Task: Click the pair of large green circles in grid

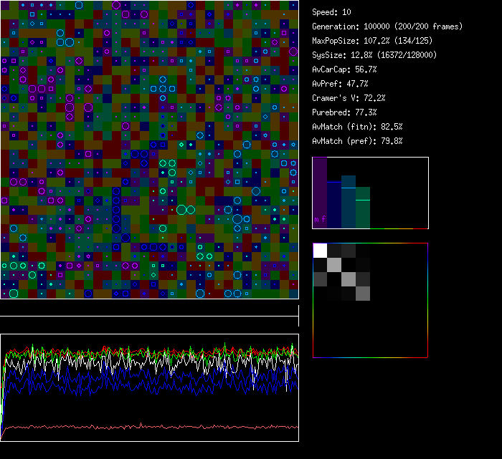Action: (186, 210)
